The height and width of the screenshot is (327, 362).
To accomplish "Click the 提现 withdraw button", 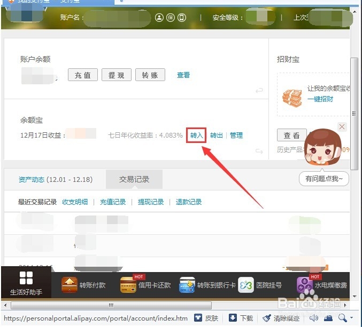I will point(117,75).
